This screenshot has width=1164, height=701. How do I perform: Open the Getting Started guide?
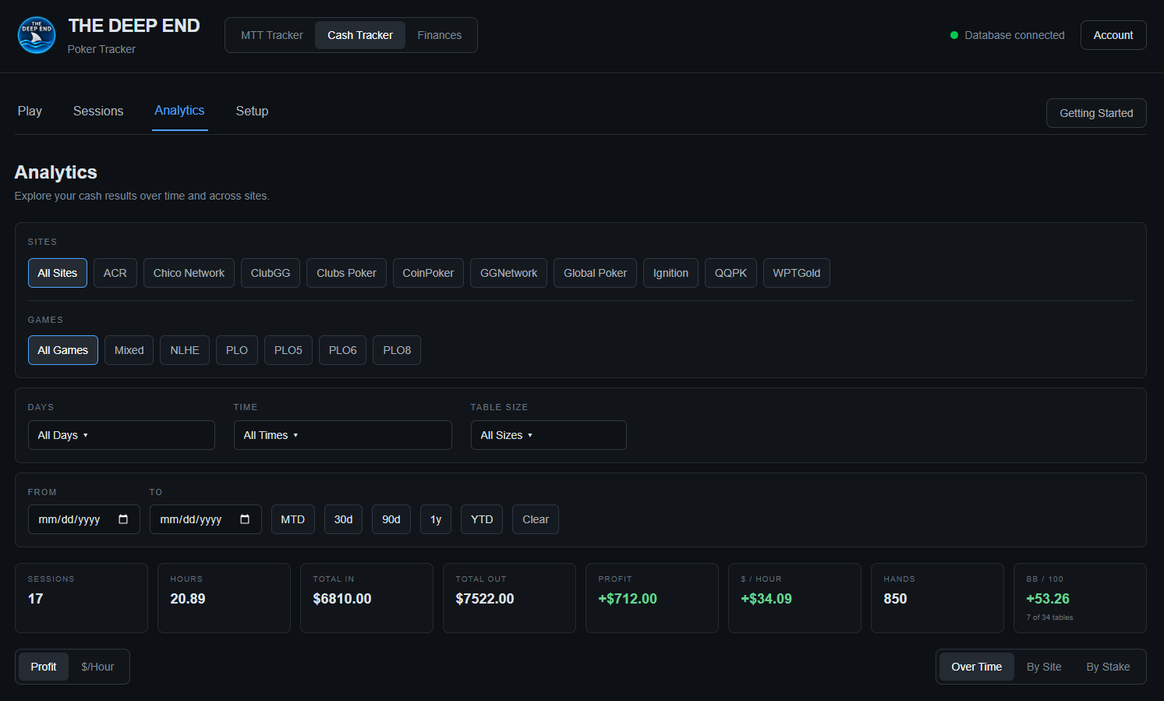click(x=1096, y=113)
